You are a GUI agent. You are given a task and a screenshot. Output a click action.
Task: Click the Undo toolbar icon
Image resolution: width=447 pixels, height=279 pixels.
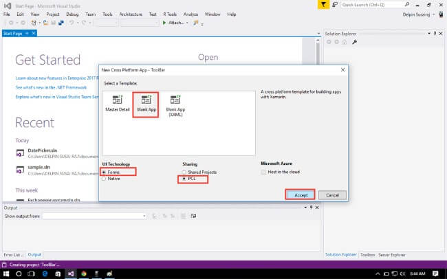coord(72,23)
